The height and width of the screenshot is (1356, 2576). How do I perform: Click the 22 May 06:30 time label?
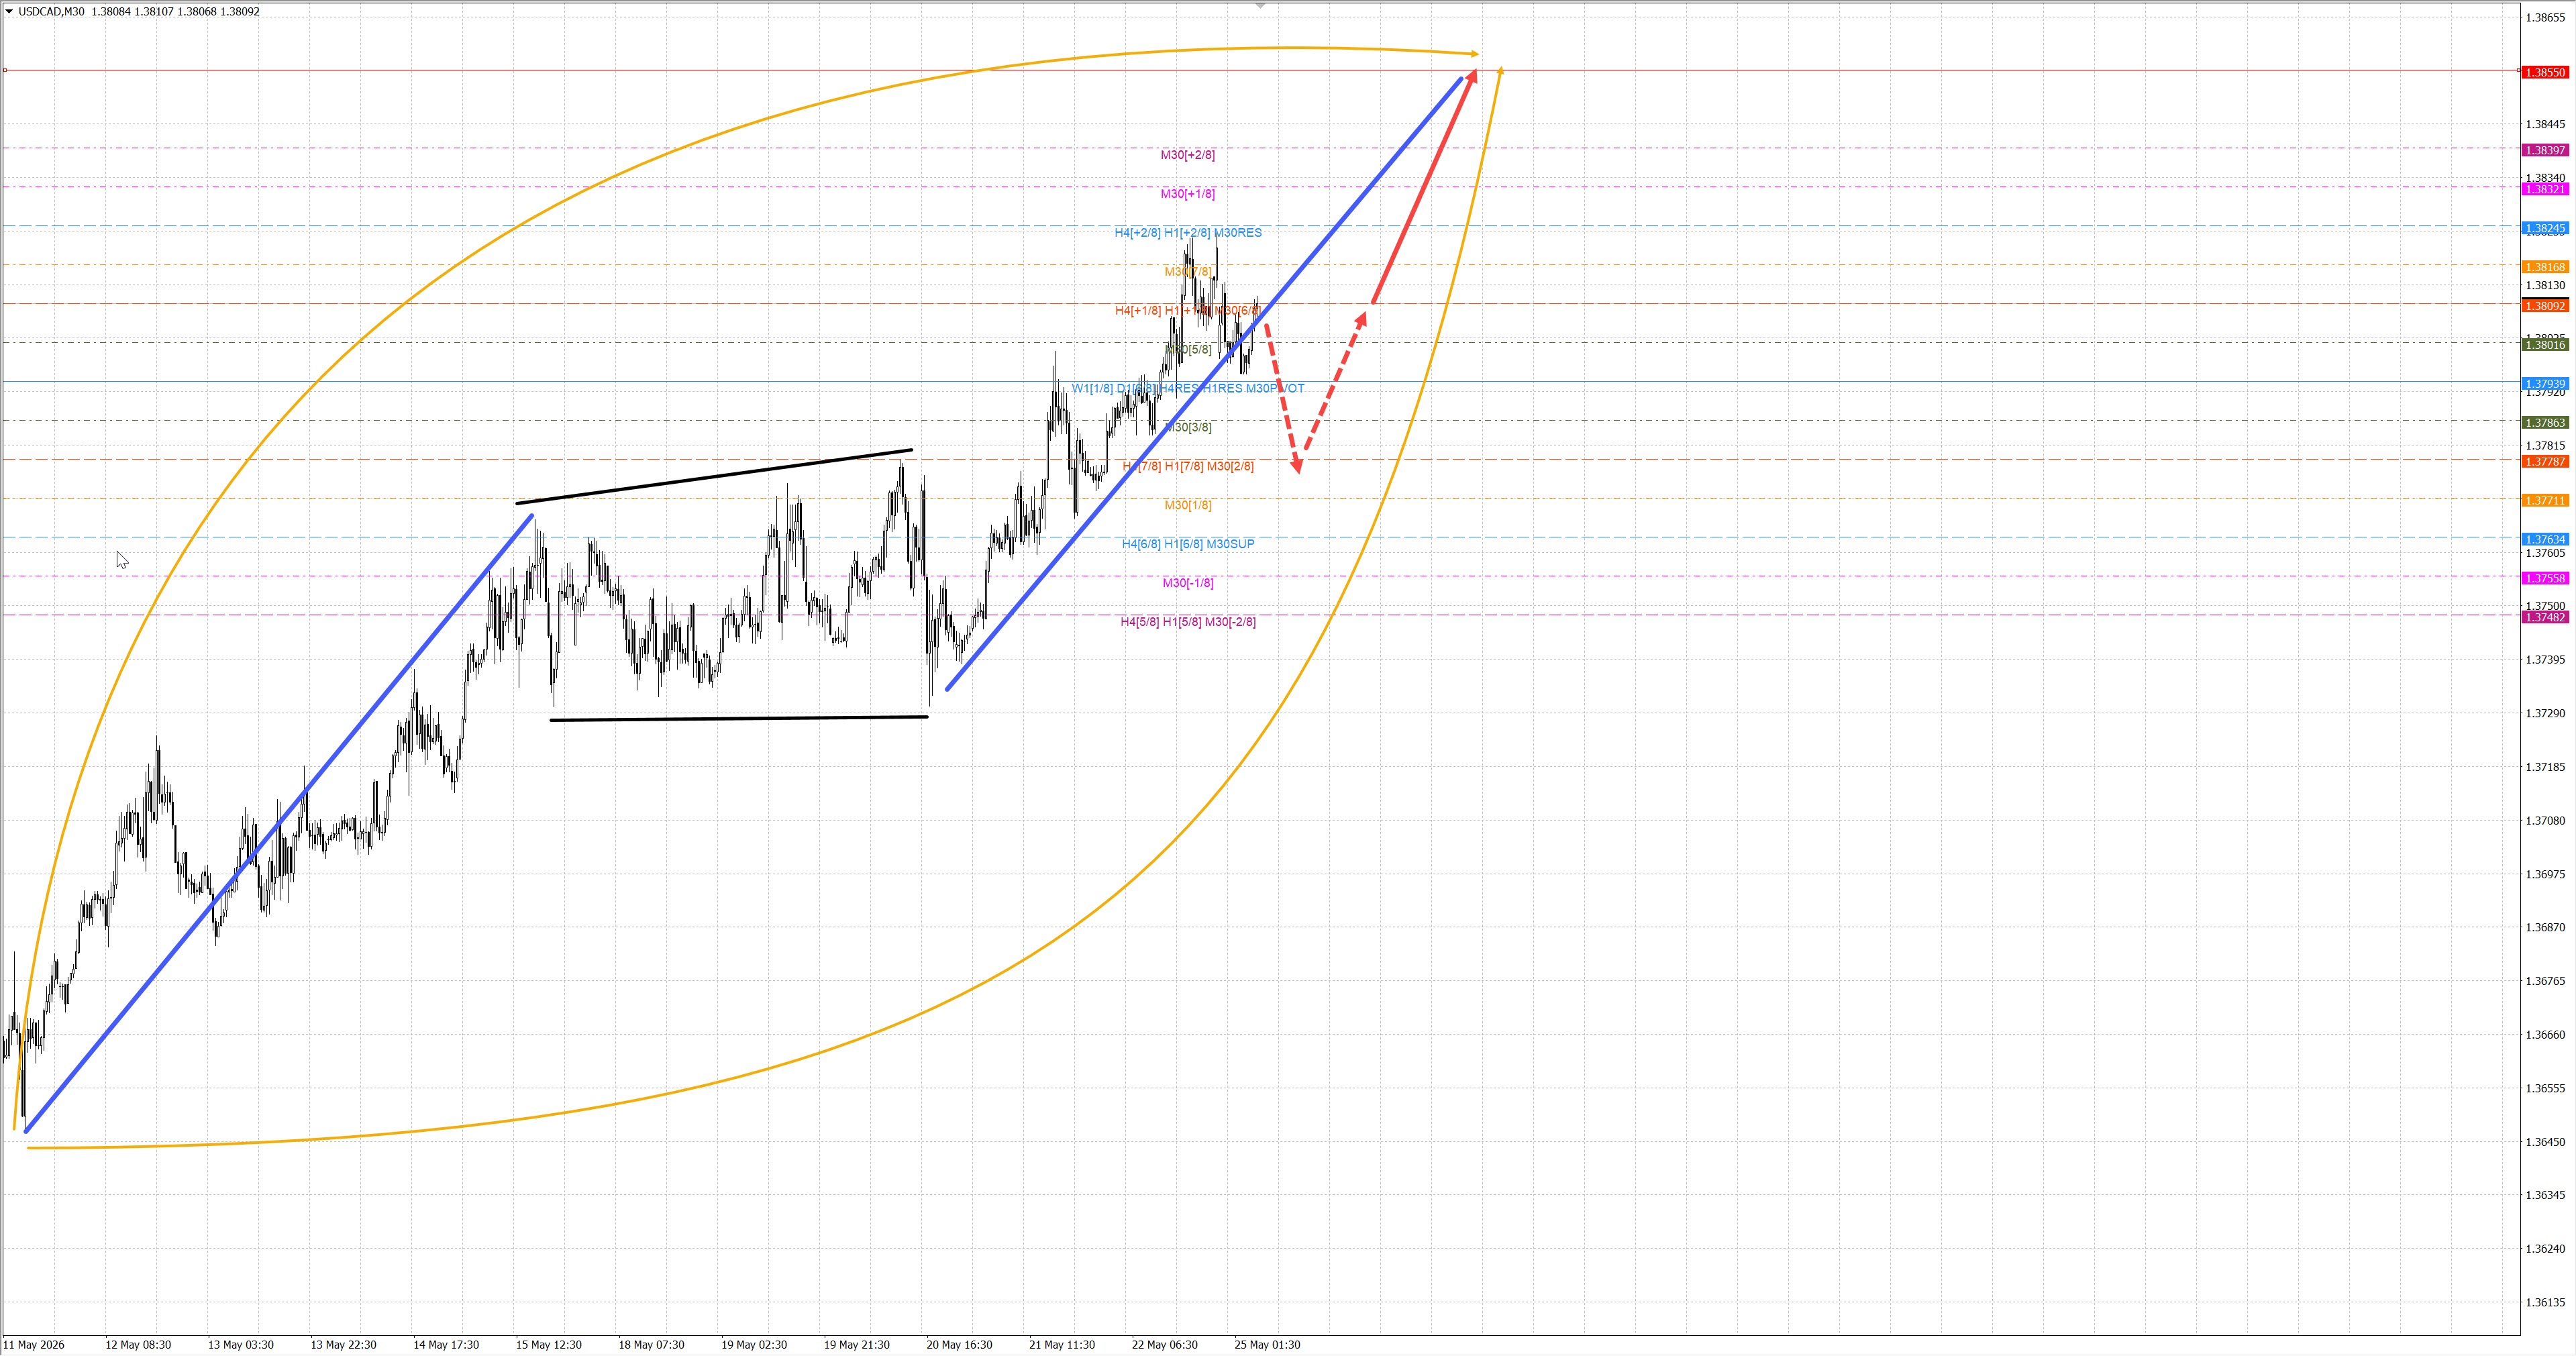[x=1165, y=1345]
